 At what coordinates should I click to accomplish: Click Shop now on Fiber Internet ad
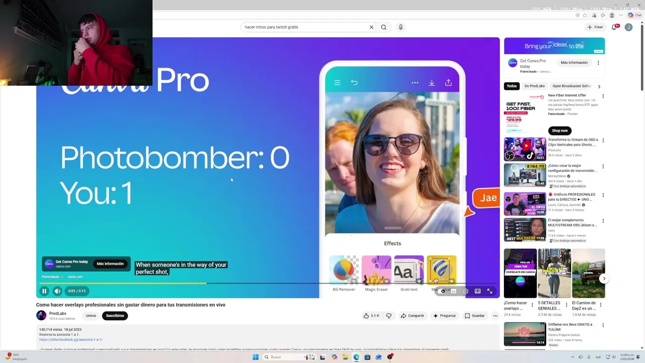point(560,131)
